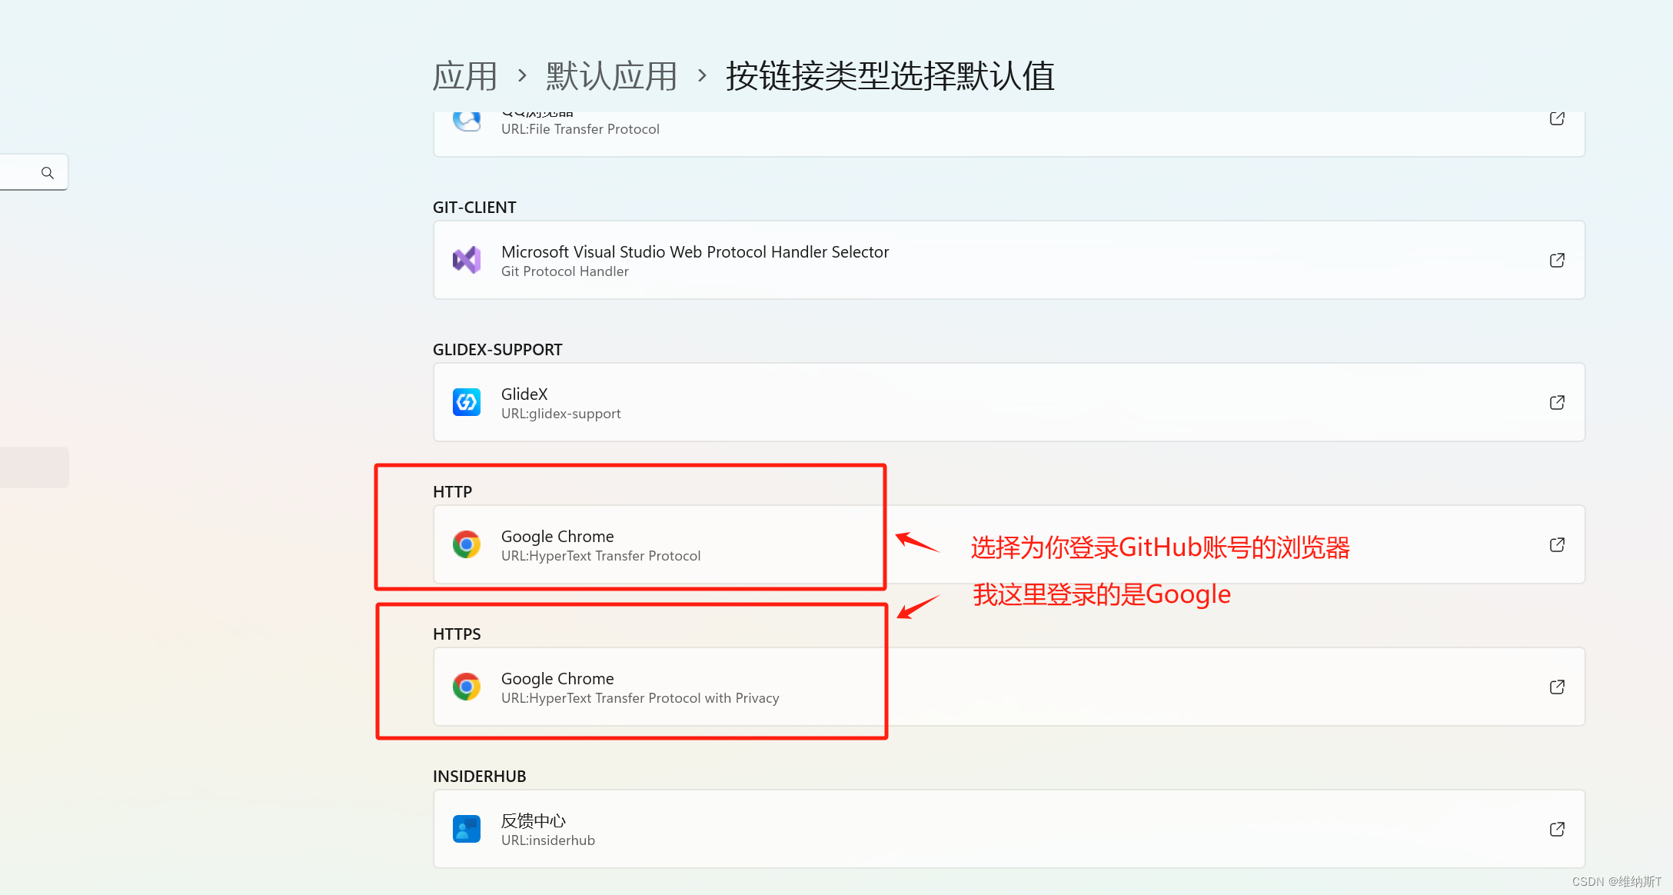
Task: Open external-link icon on insiderhub row
Action: (1557, 829)
